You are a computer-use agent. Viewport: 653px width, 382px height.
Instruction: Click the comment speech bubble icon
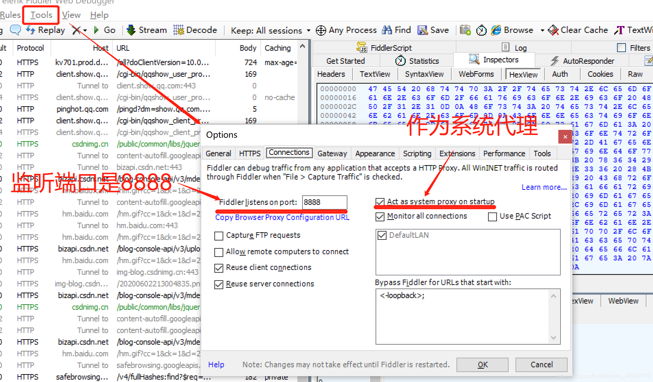pos(15,30)
